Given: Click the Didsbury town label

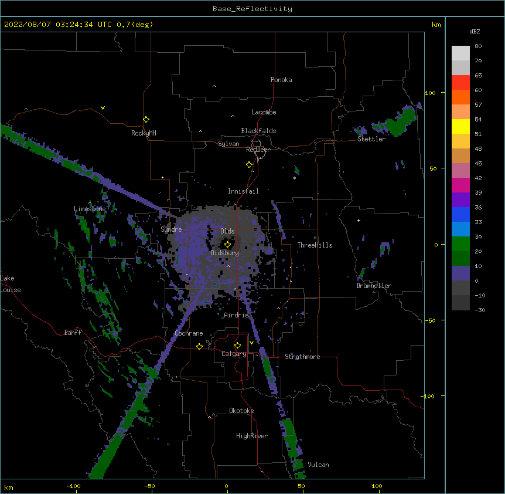Looking at the screenshot, I should (224, 253).
